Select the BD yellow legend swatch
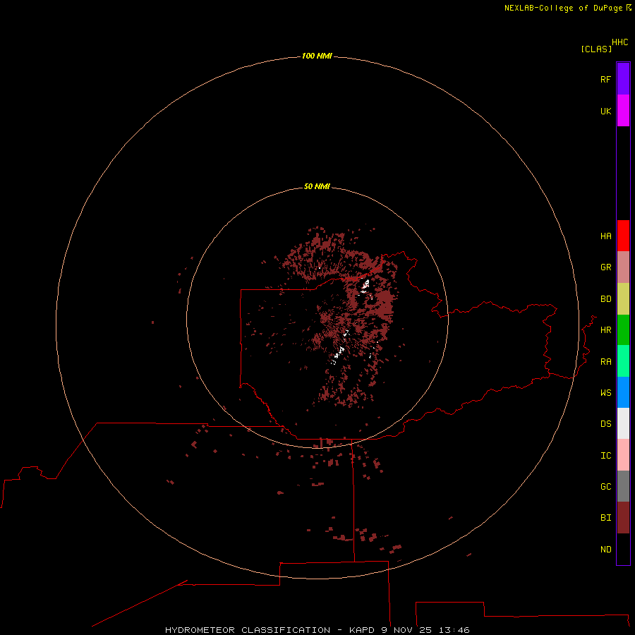The image size is (635, 635). (x=623, y=299)
